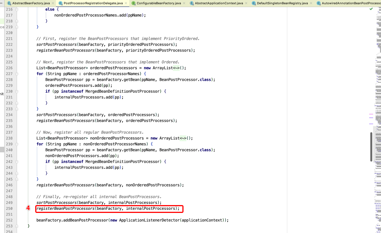Screen dimensions: 381x233
Task: Click MergedBeanDefinitionPostProcessor on line 230
Action: [x=123, y=91]
